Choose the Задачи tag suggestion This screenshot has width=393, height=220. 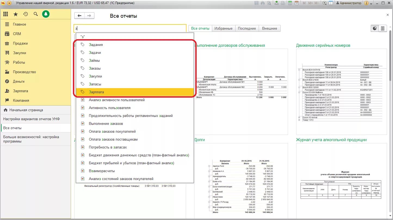135,52
